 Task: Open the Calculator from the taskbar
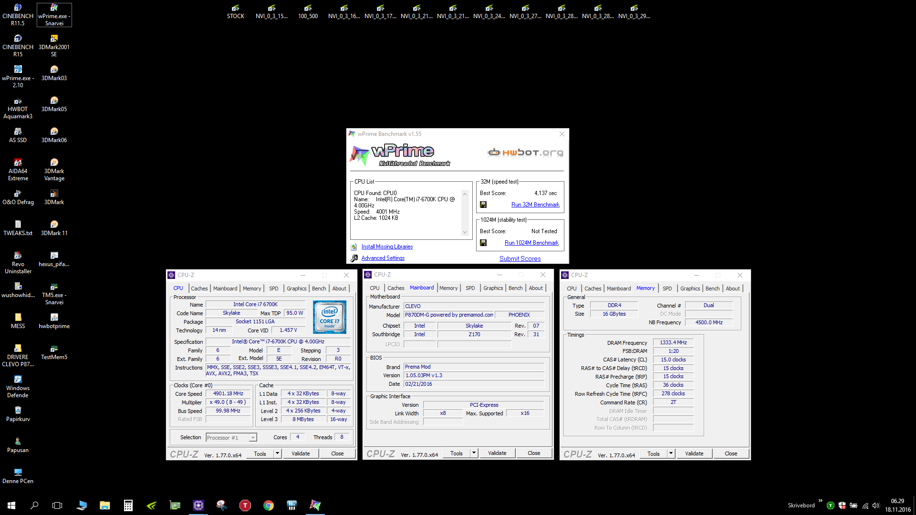coord(128,505)
